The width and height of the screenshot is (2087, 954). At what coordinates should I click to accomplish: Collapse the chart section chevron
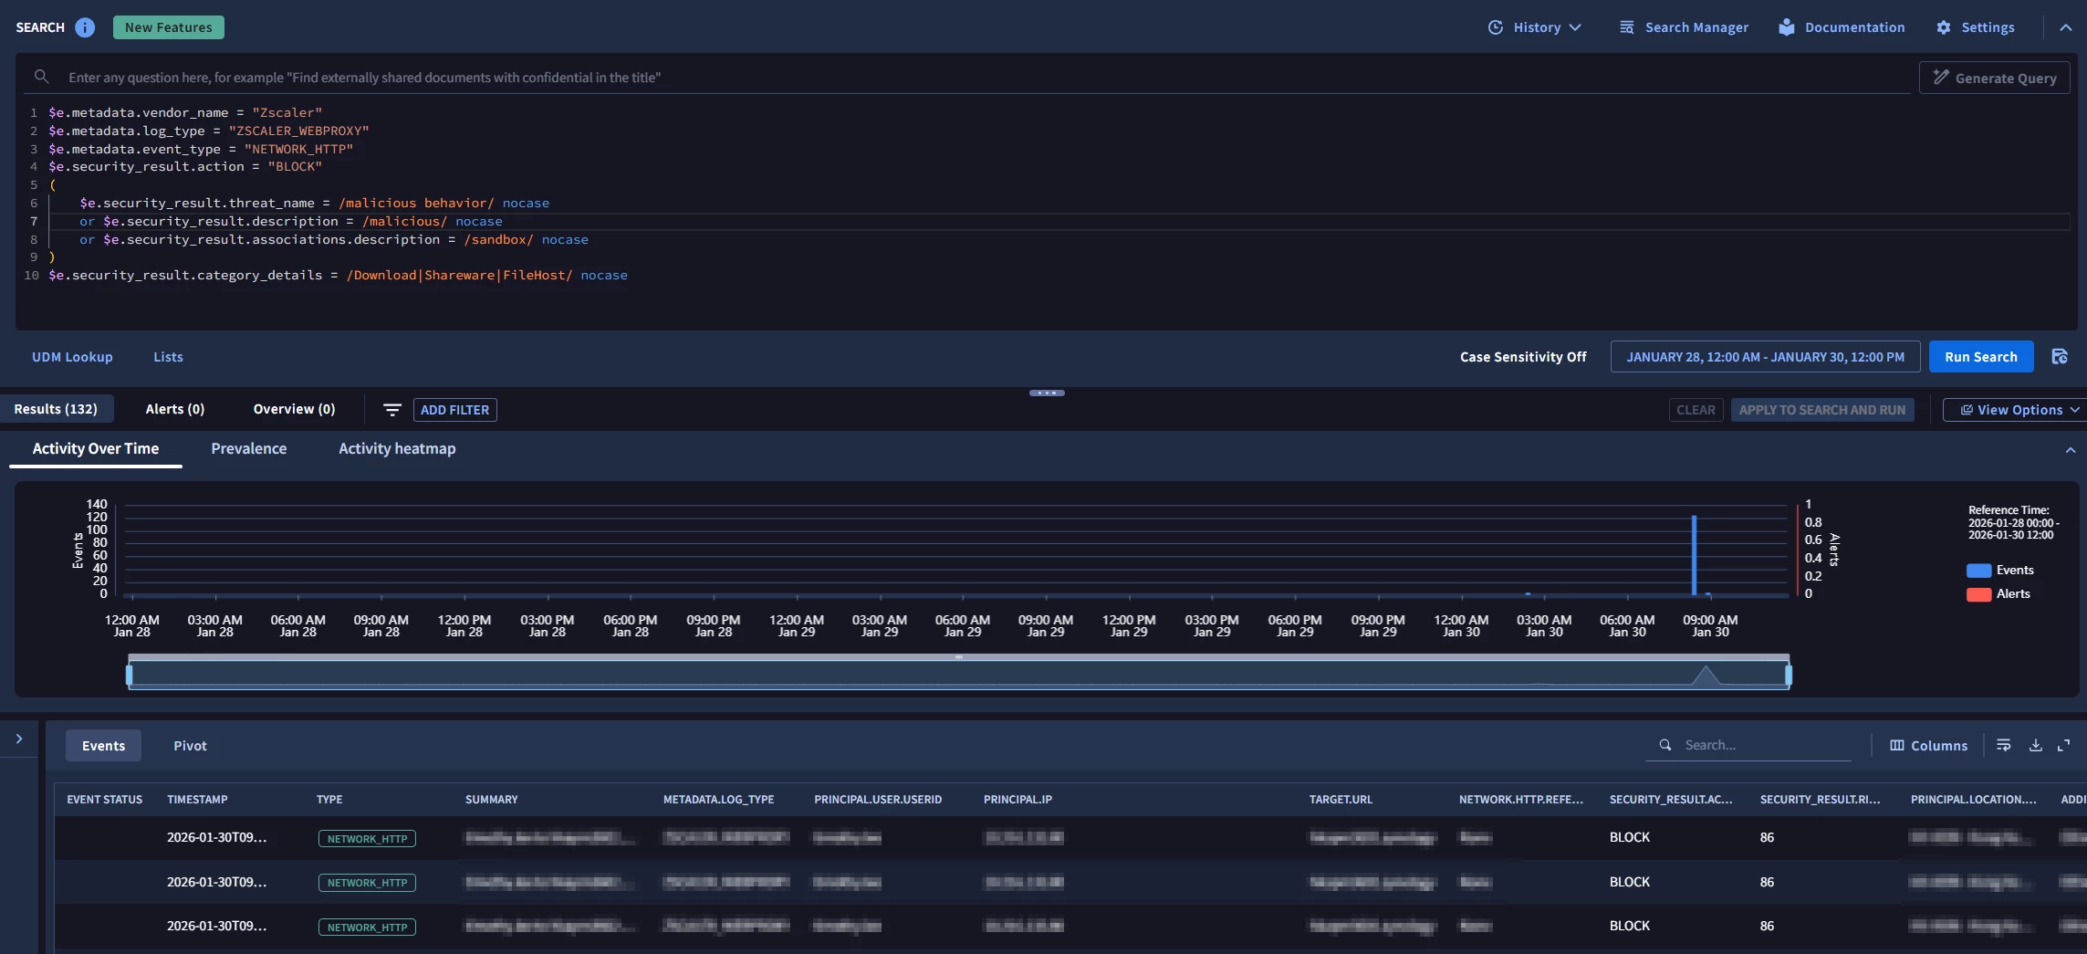(2070, 450)
